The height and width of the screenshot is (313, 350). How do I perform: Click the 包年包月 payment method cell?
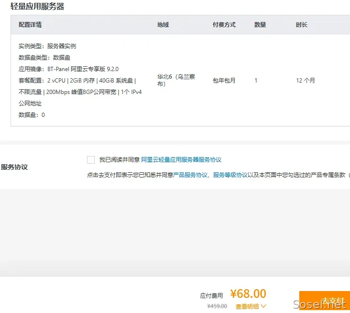224,81
